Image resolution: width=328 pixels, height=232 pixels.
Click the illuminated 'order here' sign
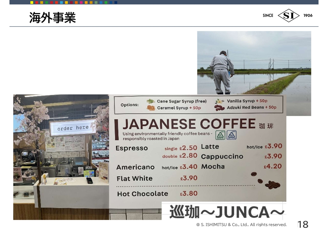[73, 128]
